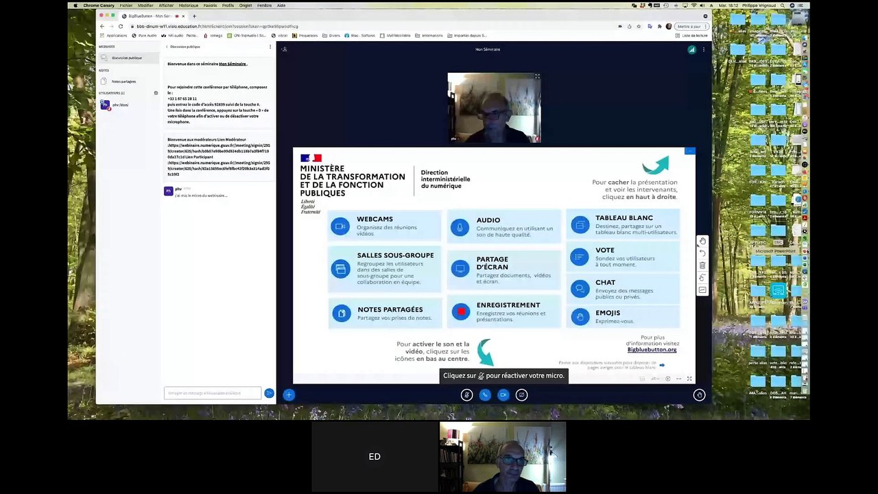Open the Afficher menu
The image size is (878, 494).
pyautogui.click(x=166, y=5)
